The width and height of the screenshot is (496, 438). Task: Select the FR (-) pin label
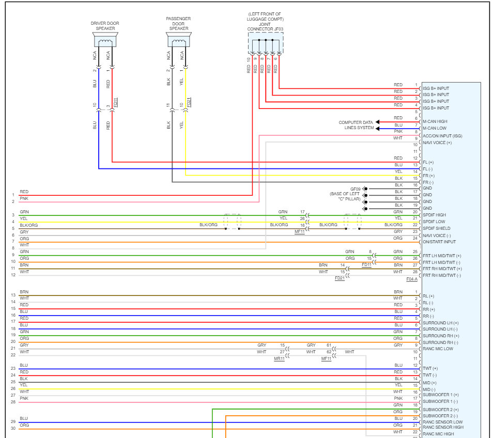428,182
